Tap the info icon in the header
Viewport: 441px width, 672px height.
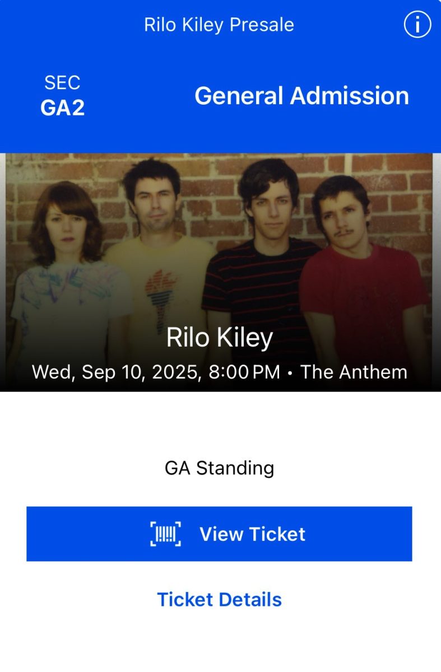click(x=417, y=25)
